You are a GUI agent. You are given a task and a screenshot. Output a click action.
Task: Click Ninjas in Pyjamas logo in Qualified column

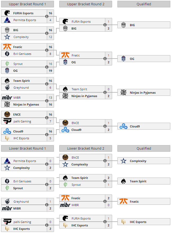click(123, 93)
